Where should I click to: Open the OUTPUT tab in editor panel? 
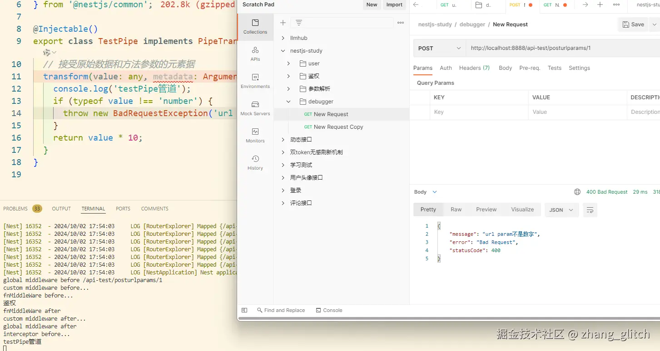click(x=61, y=209)
